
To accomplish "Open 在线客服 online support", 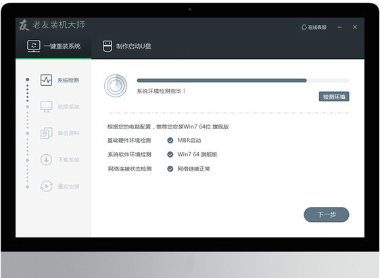I will pos(314,27).
